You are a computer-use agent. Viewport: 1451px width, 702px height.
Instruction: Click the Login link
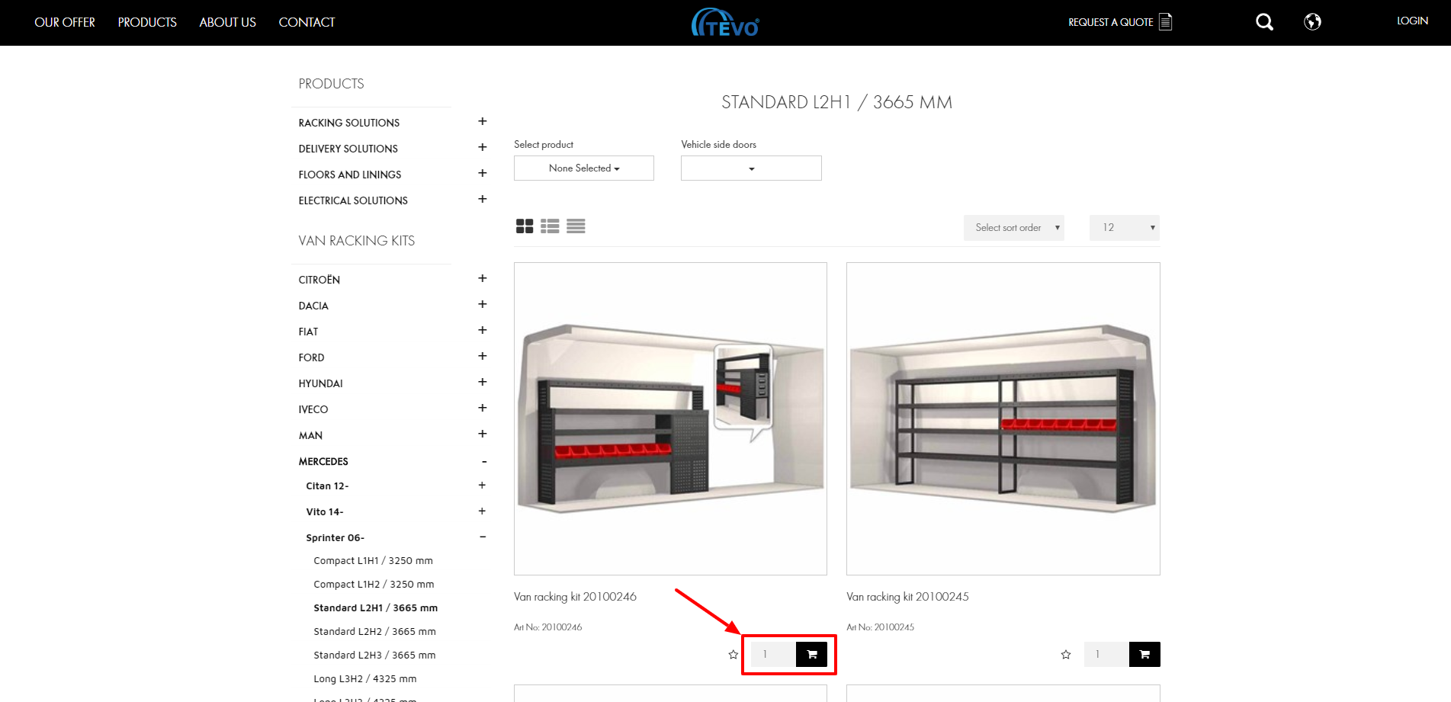[1412, 21]
